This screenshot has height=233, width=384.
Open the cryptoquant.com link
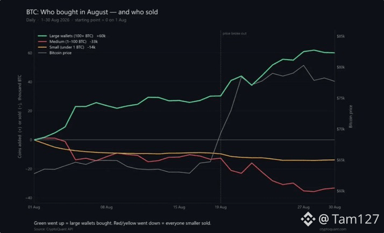[x=333, y=229]
